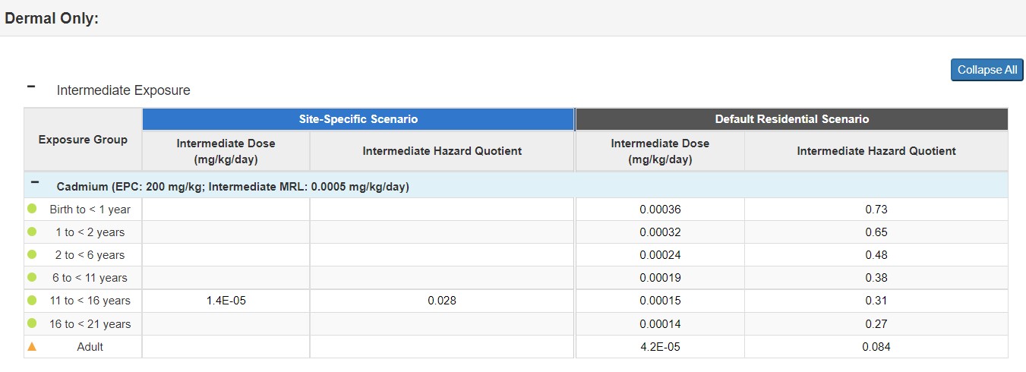Click the site-specific hazard quotient 0.028
Image resolution: width=1026 pixels, height=372 pixels.
pyautogui.click(x=441, y=301)
